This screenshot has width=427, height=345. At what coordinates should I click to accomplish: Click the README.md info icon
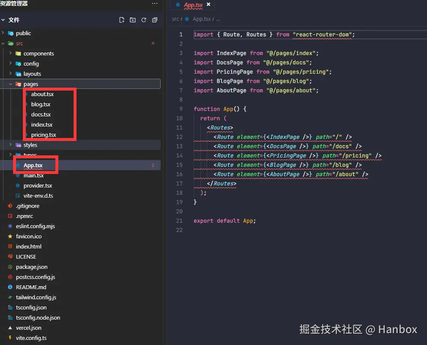coord(10,287)
